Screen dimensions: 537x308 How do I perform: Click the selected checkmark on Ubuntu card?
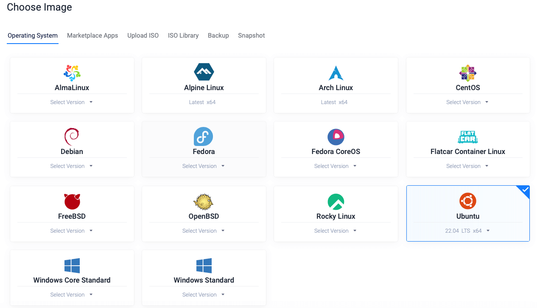point(525,190)
